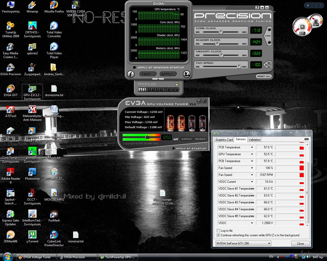This screenshot has height=261, width=327.
Task: Open Total Video Converter icon
Action: click(x=54, y=30)
